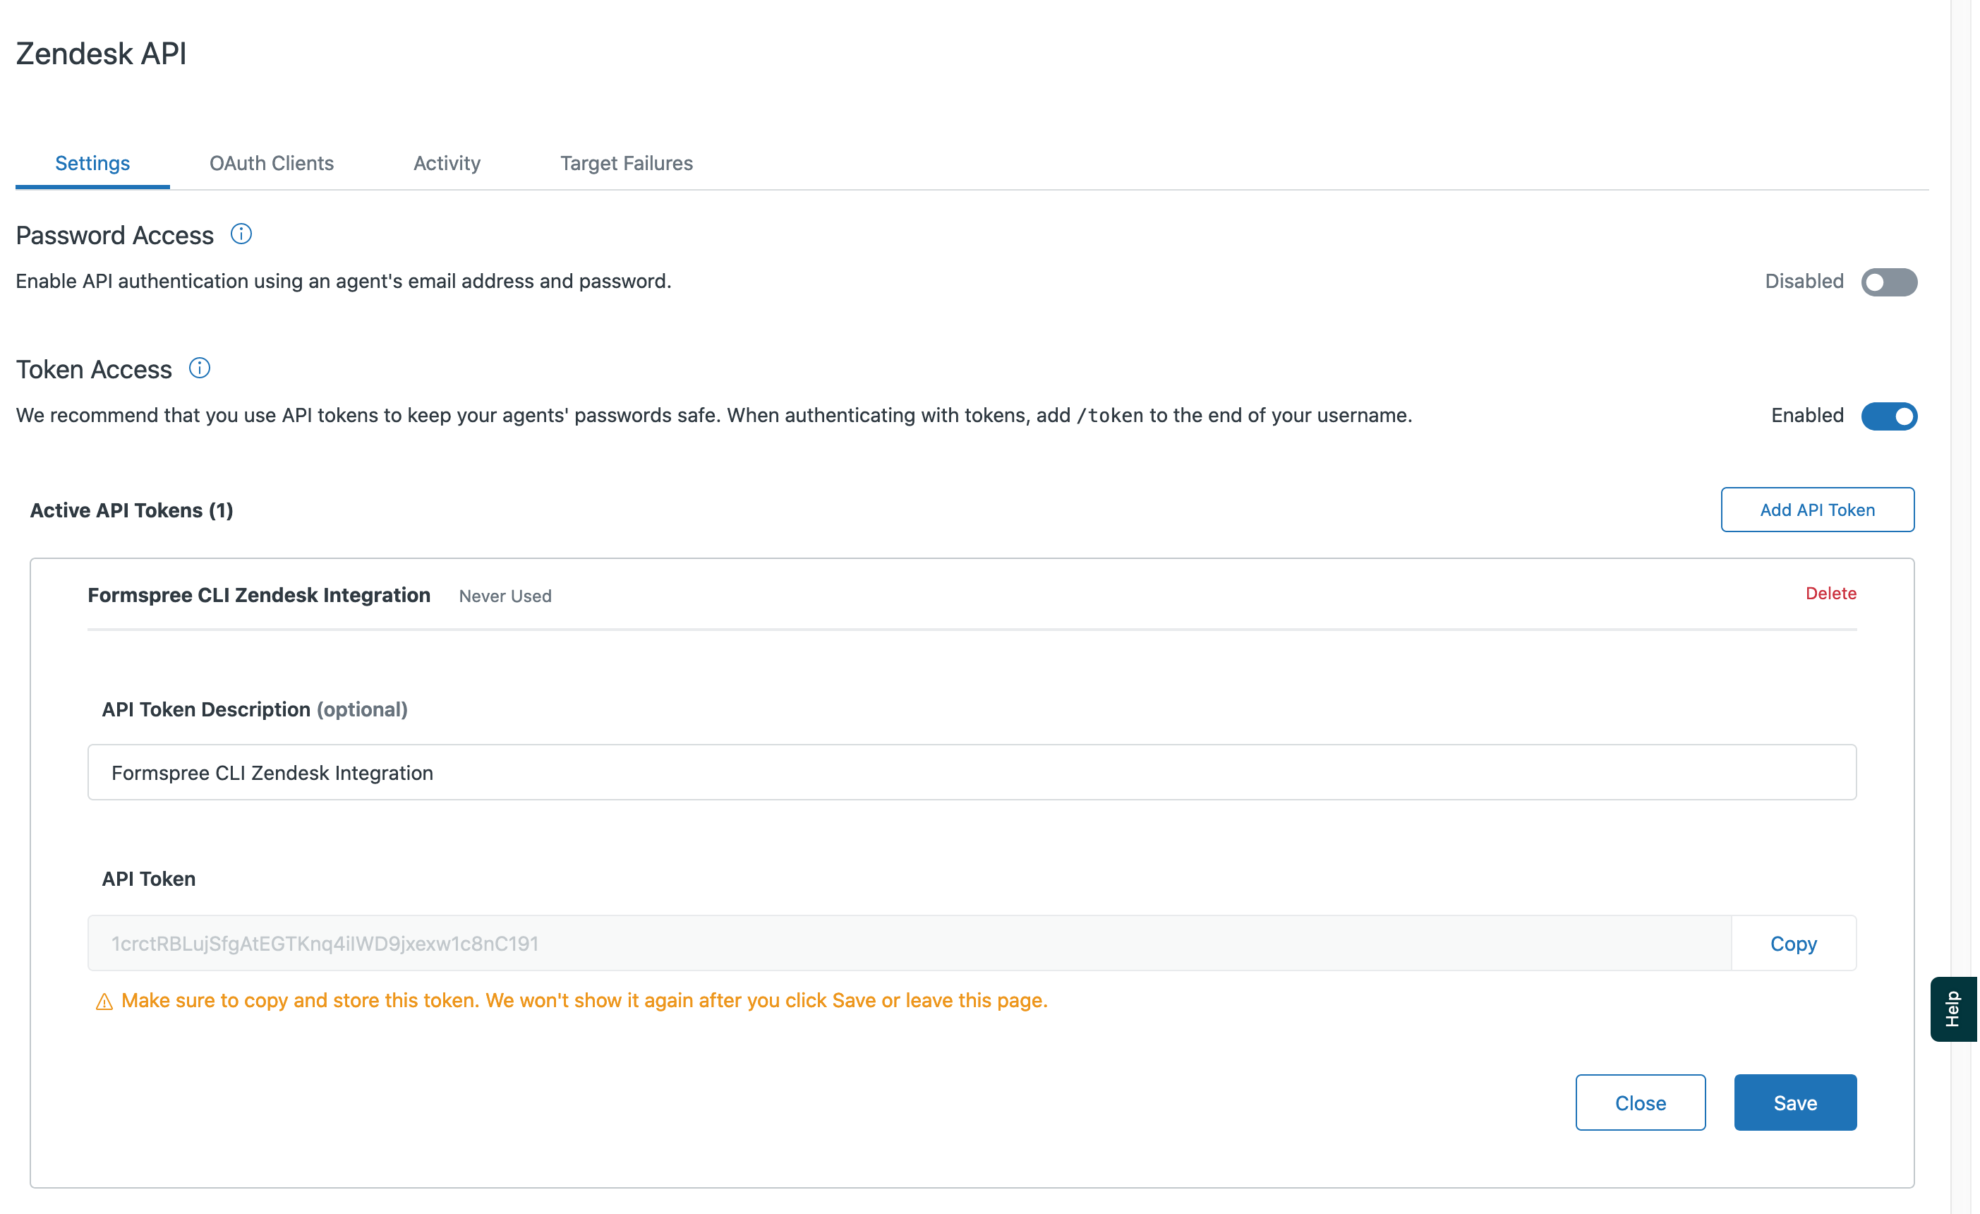Screen dimensions: 1980x1214
Task: View the Target Failures tab
Action: [x=626, y=163]
